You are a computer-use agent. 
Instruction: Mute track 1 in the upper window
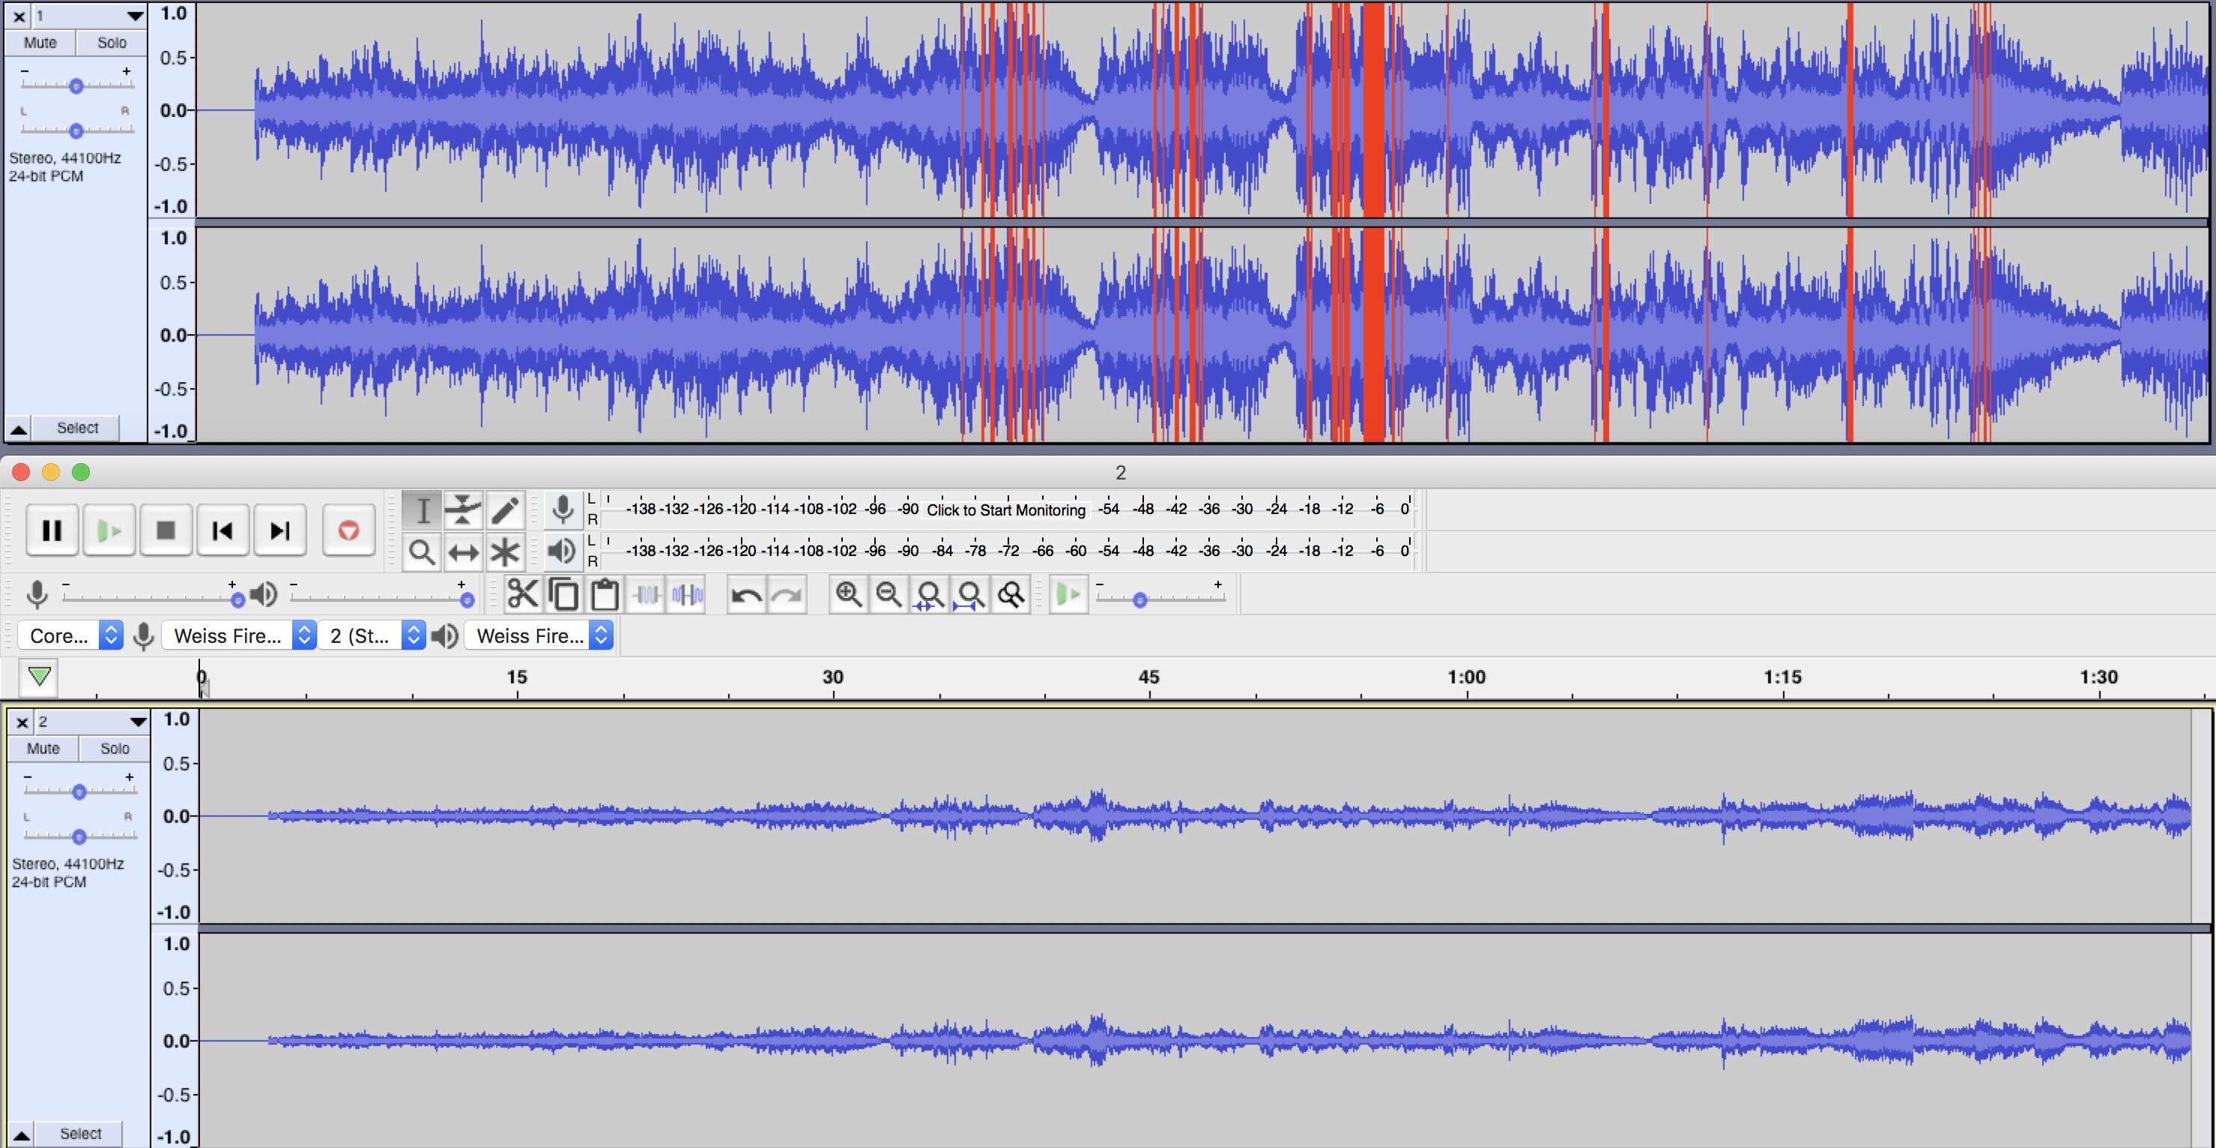40,42
